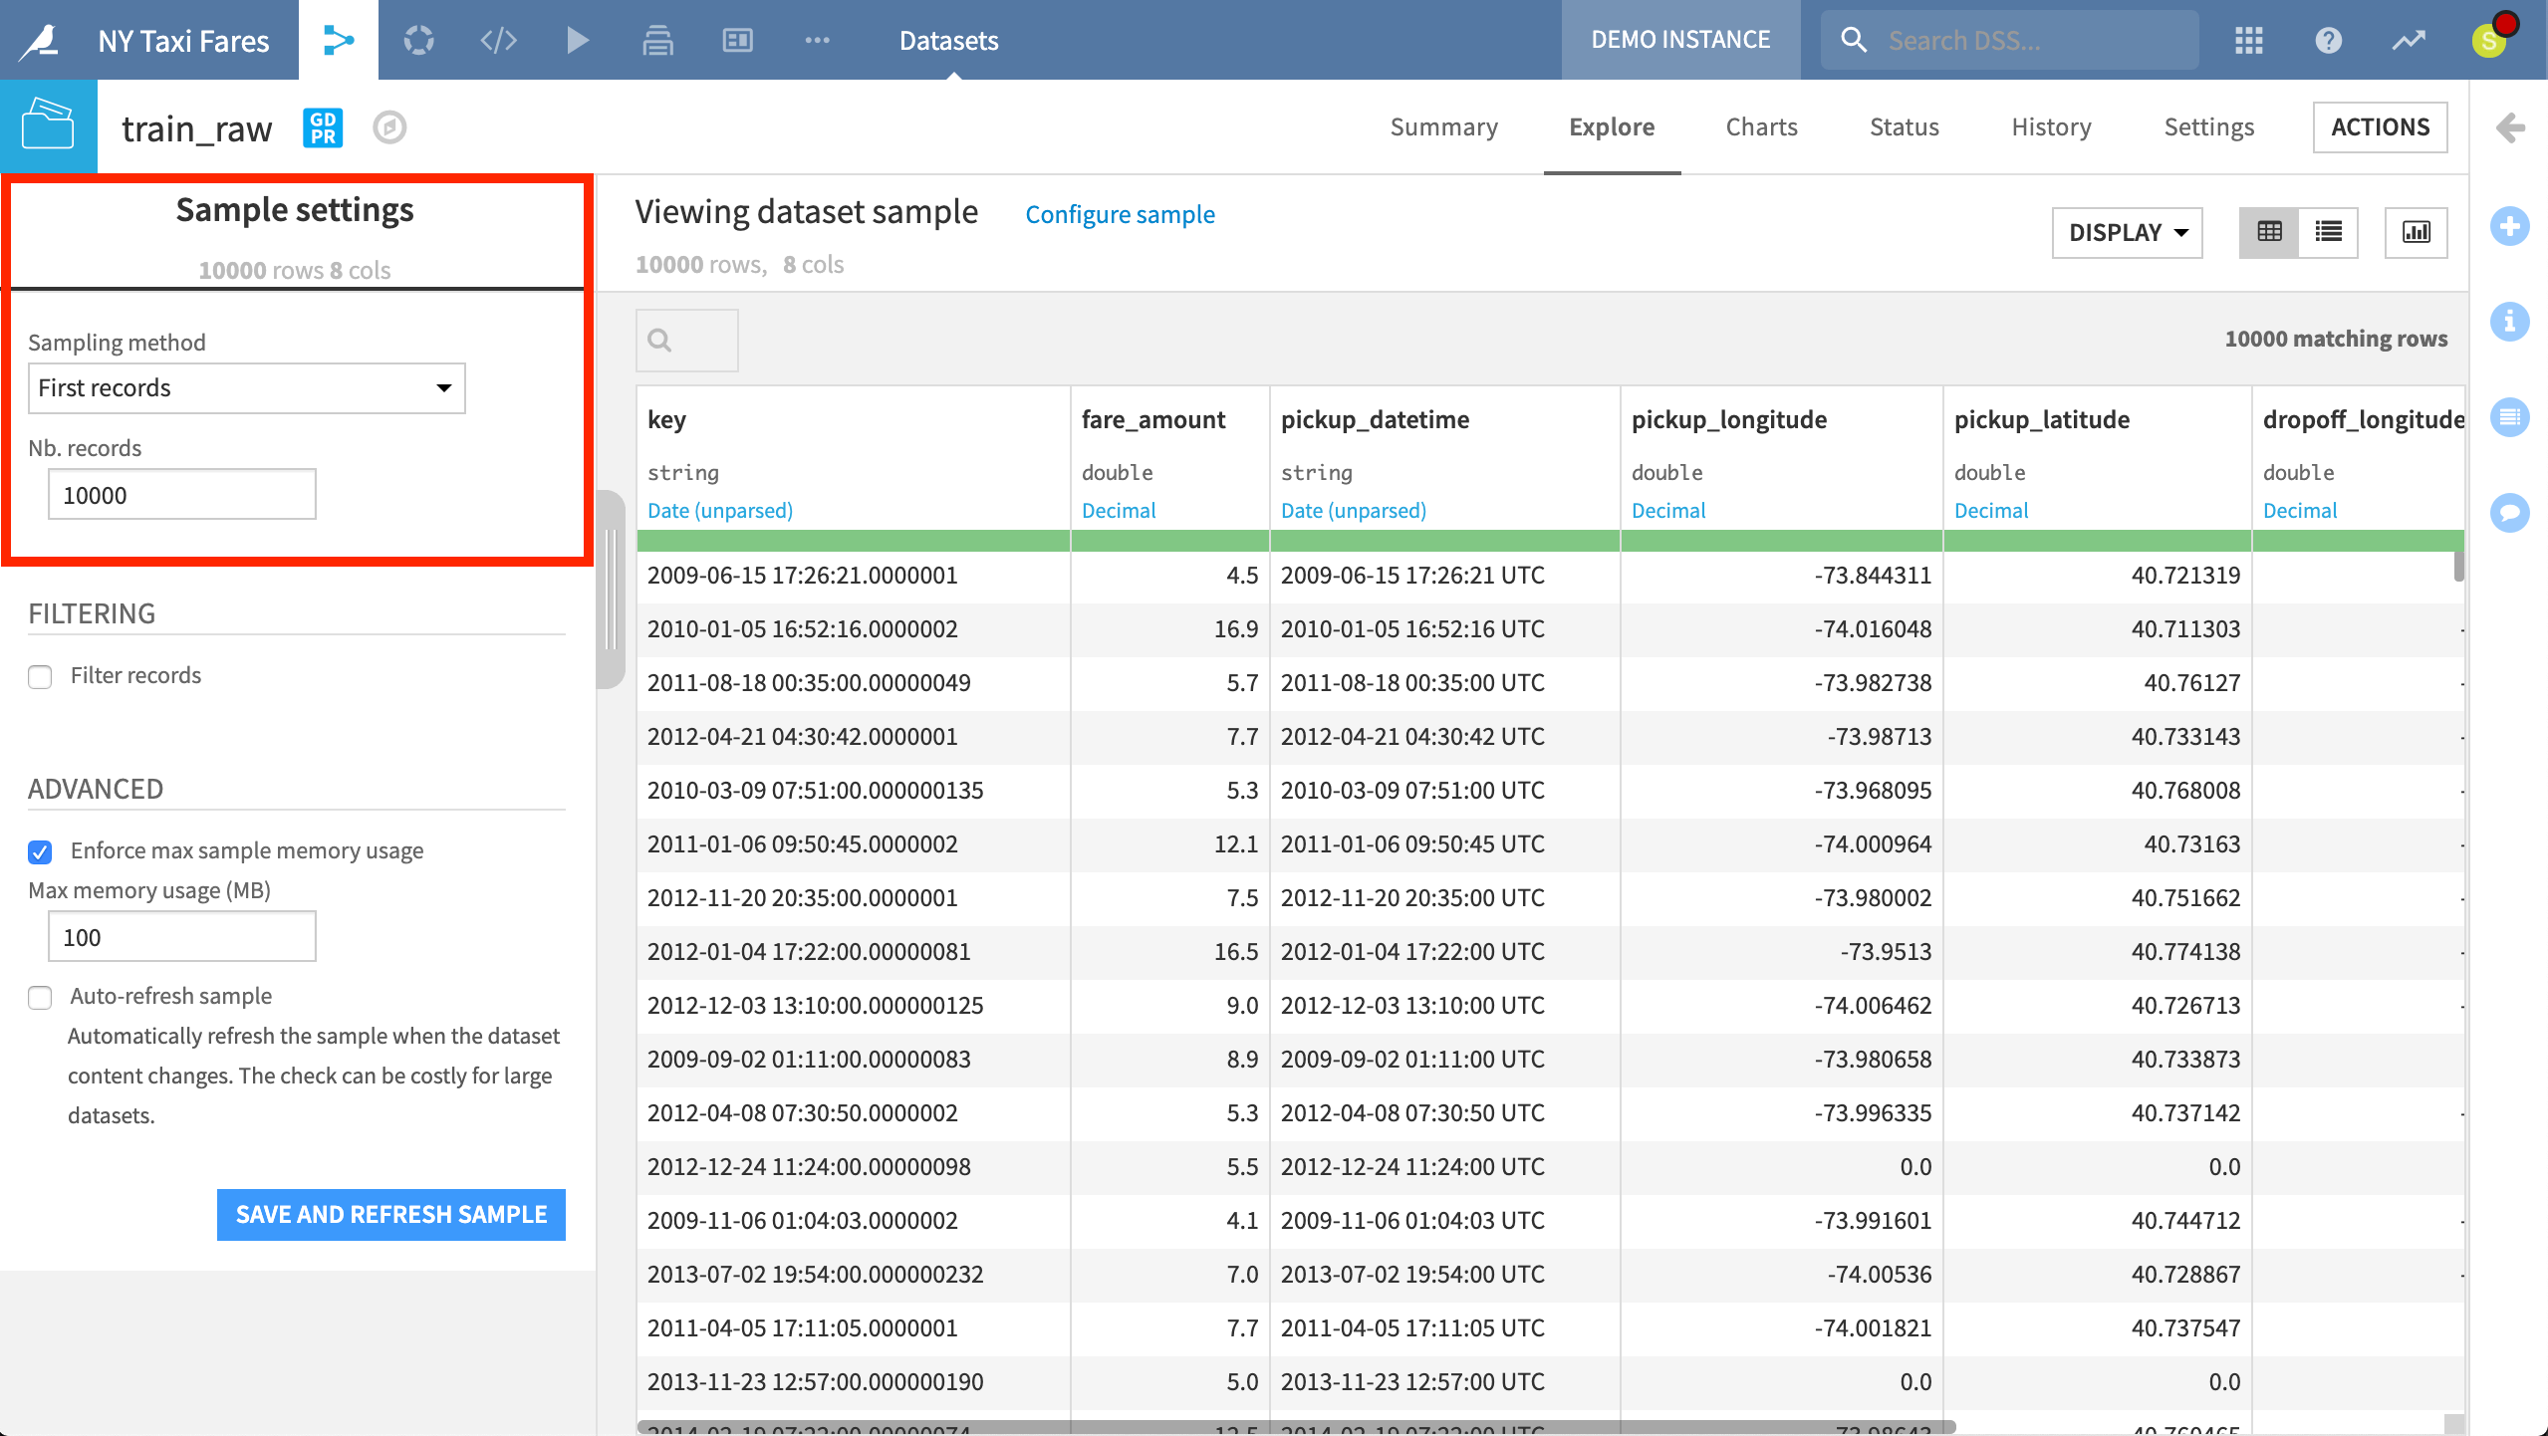
Task: Open the History tab
Action: [2051, 127]
